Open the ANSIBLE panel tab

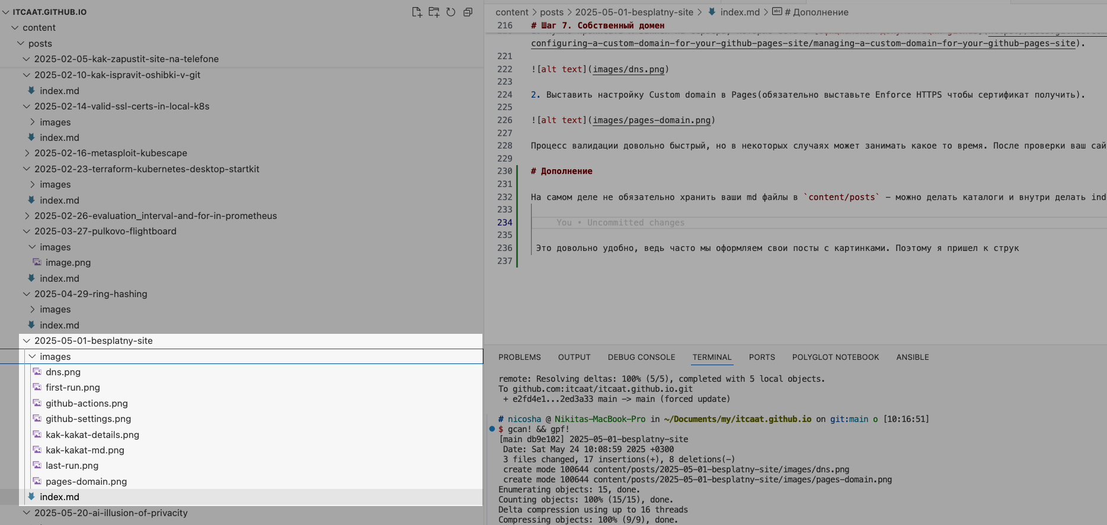(x=913, y=357)
